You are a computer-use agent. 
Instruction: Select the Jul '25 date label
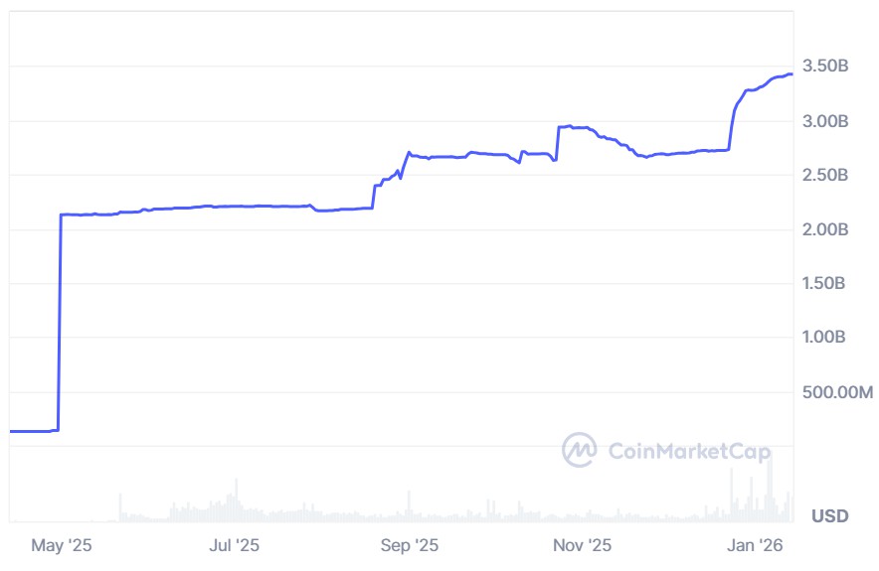(x=236, y=545)
